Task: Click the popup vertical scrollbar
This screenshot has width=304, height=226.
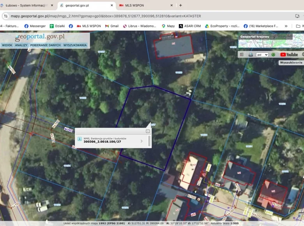Action: (x=149, y=141)
